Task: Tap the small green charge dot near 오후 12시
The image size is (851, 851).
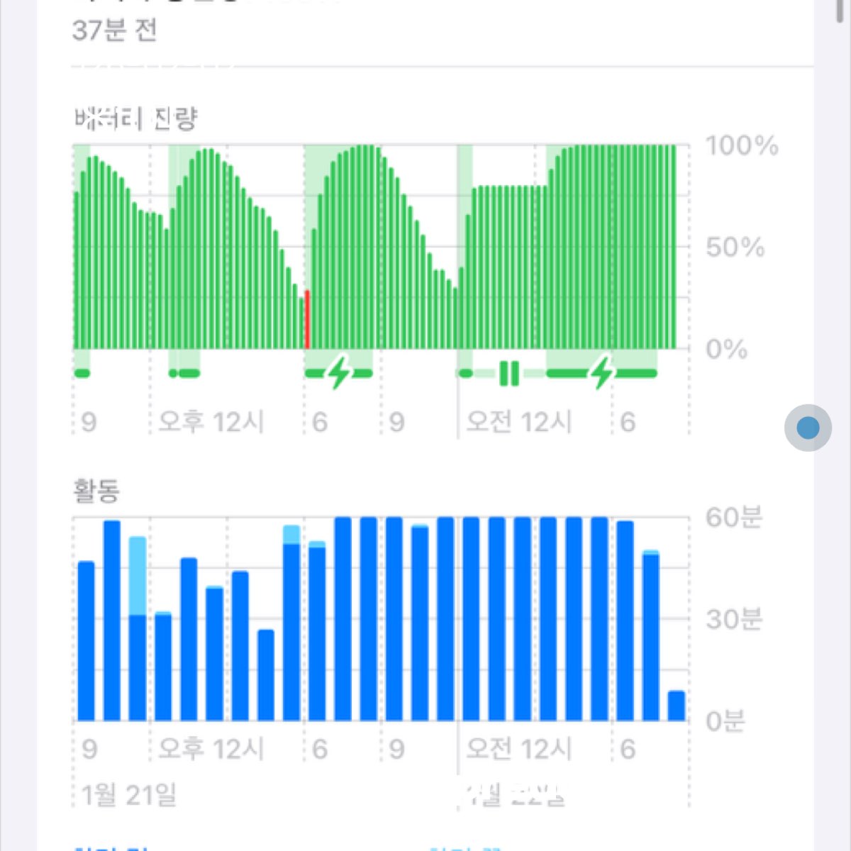Action: click(x=172, y=373)
